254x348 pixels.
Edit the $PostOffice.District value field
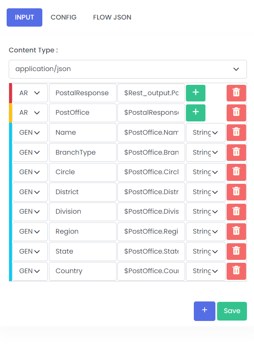[x=151, y=192]
